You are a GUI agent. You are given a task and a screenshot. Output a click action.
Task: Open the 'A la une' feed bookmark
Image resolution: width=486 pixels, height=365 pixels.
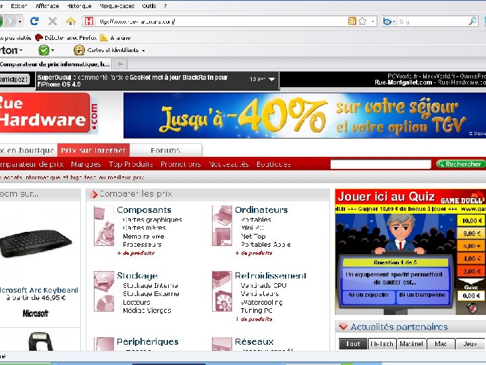pos(115,38)
